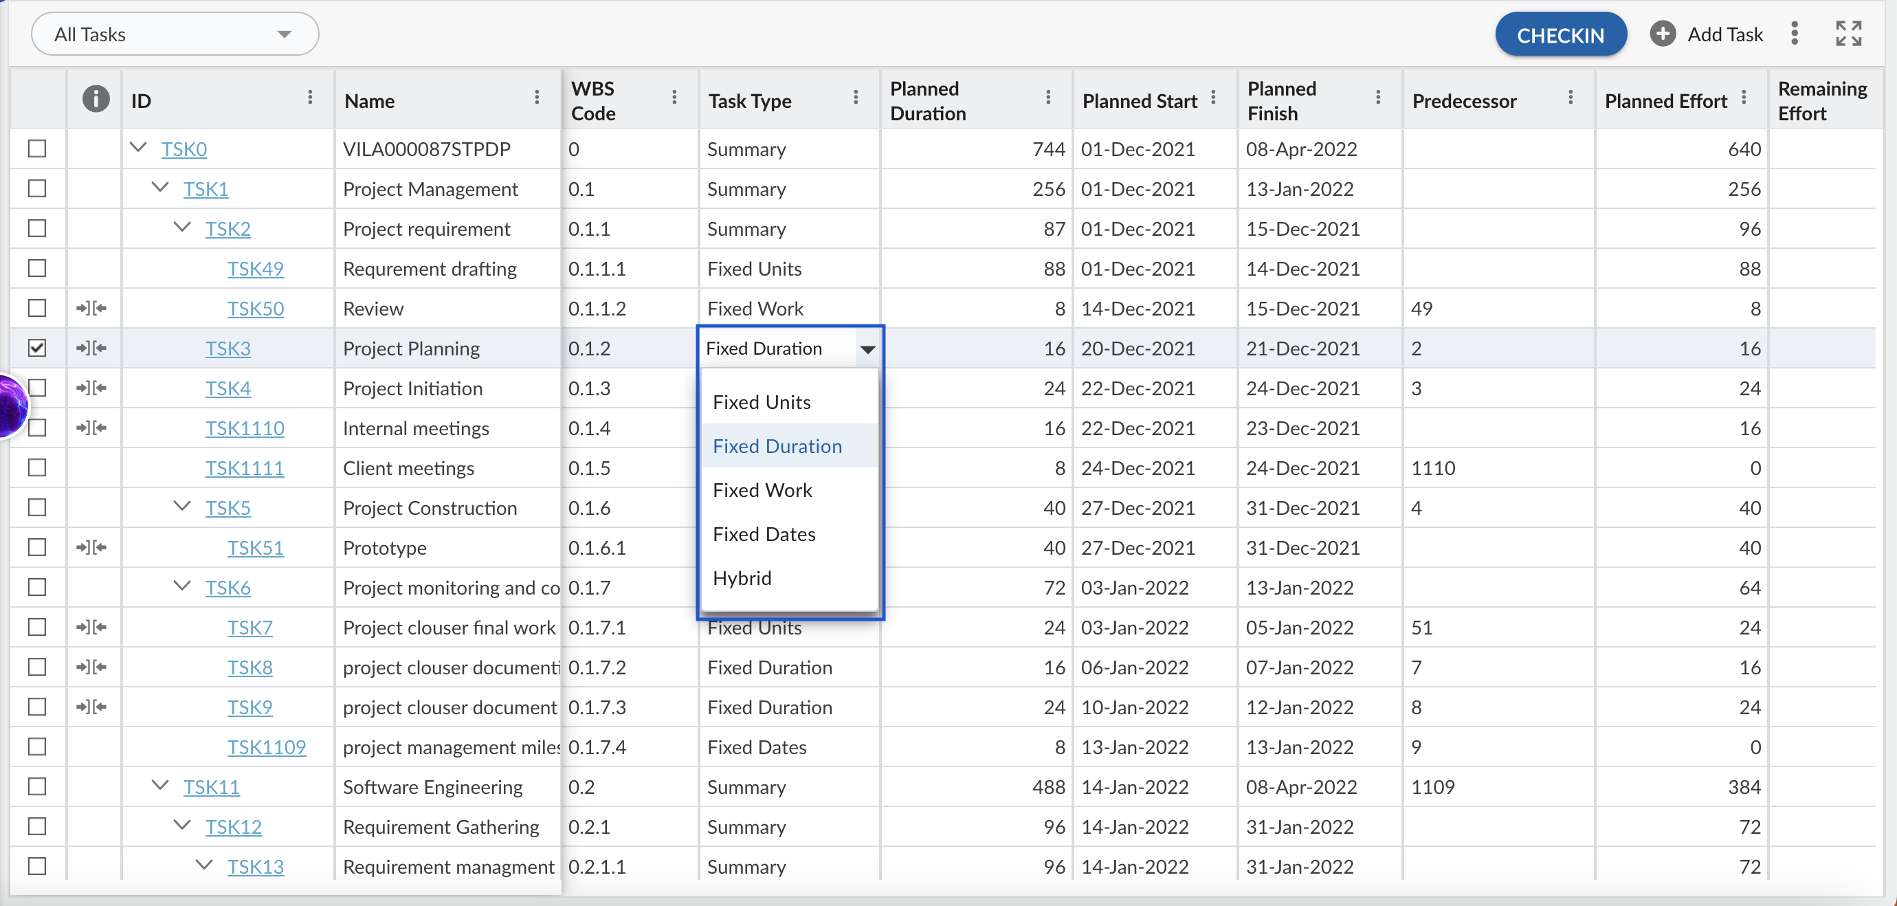Select the Hybrid task type option
This screenshot has height=906, width=1897.
[742, 578]
